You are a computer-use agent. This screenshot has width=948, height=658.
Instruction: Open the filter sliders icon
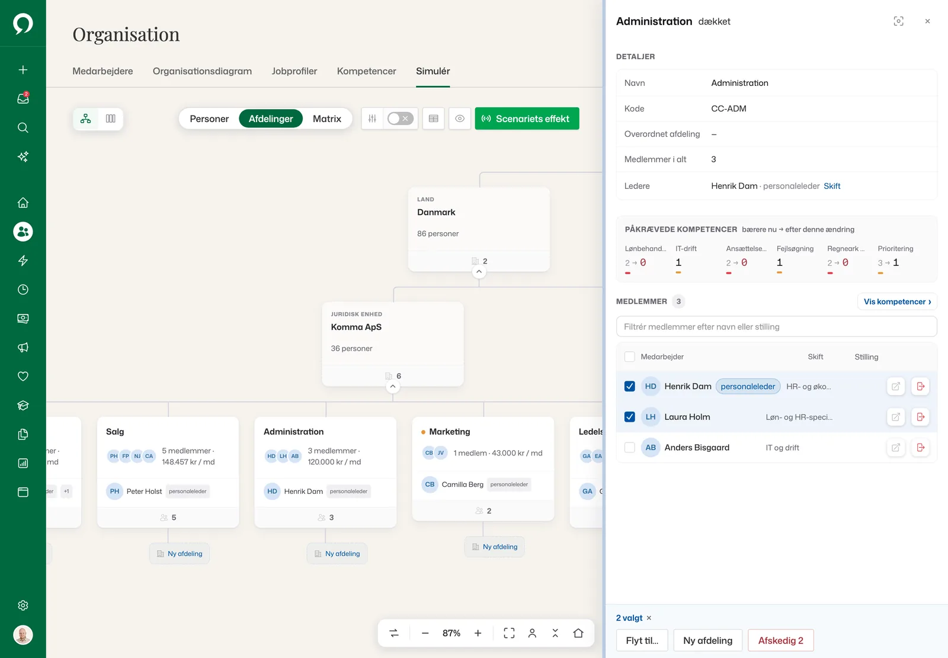pos(372,118)
